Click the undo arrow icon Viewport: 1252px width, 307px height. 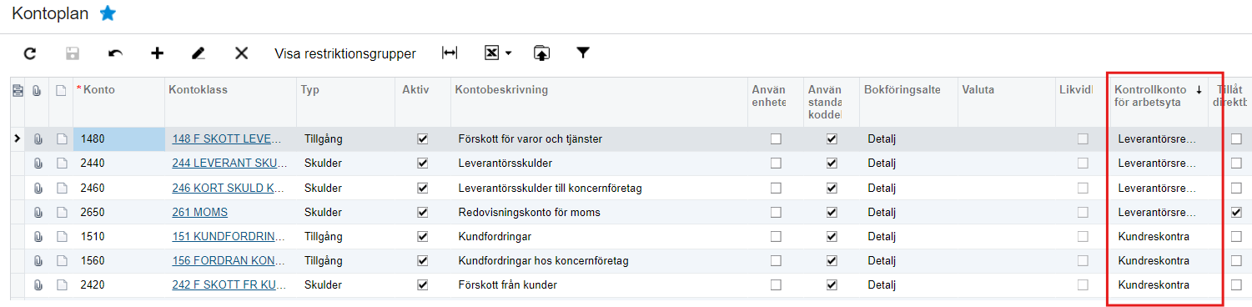115,53
